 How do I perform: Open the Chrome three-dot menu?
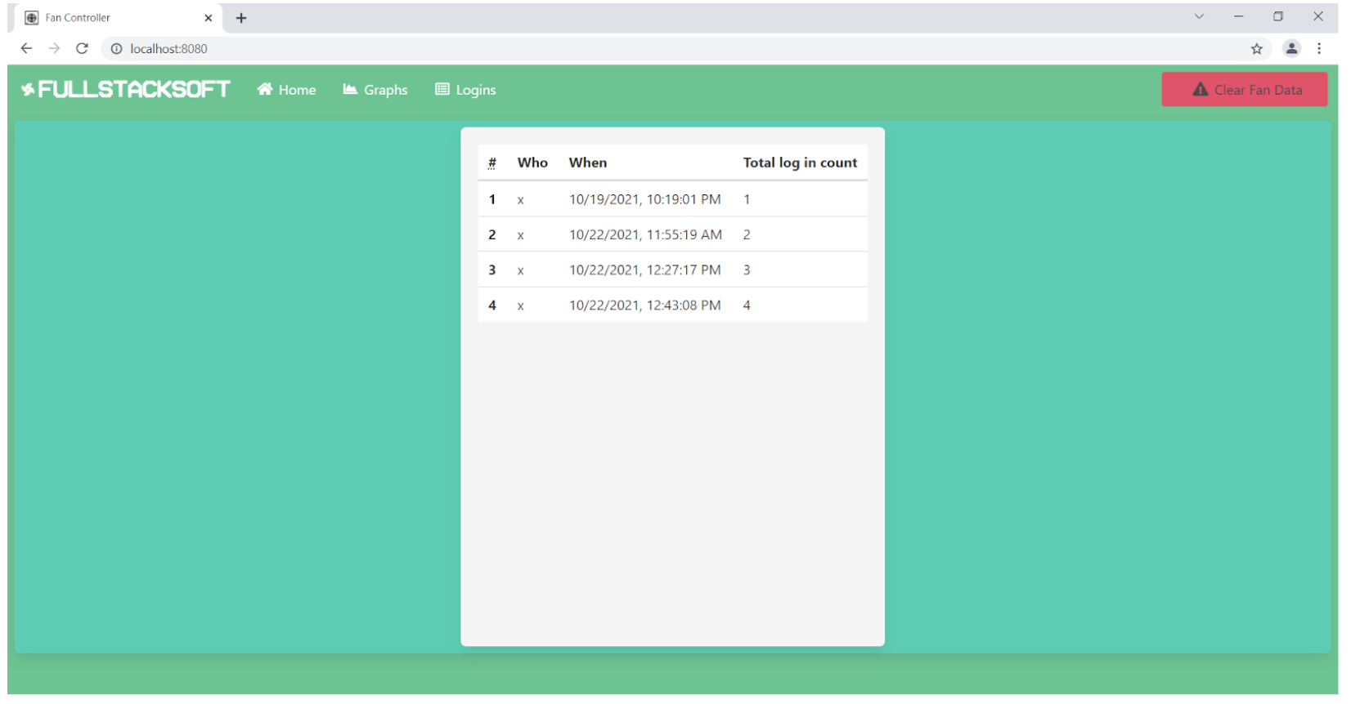pyautogui.click(x=1319, y=48)
